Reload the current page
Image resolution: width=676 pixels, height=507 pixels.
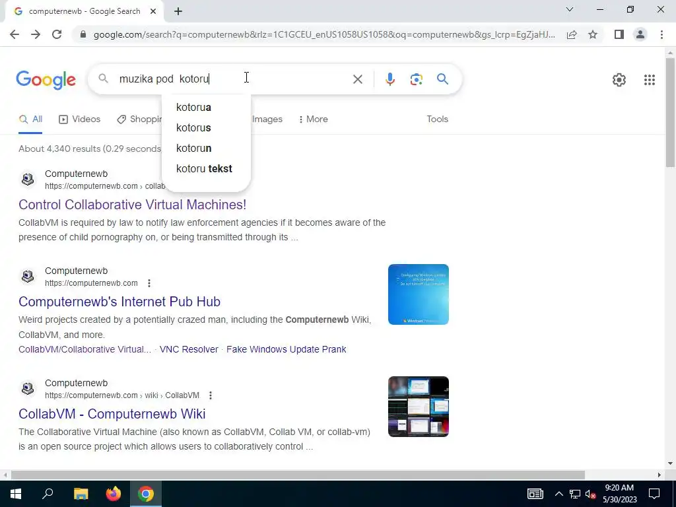57,34
